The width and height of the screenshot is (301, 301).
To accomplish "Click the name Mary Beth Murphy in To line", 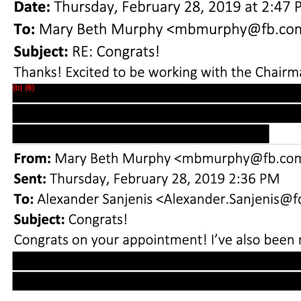I will point(101,30).
